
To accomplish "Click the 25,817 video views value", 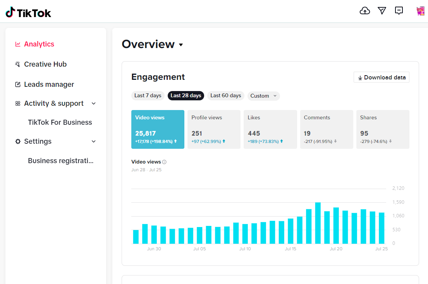I will (146, 133).
